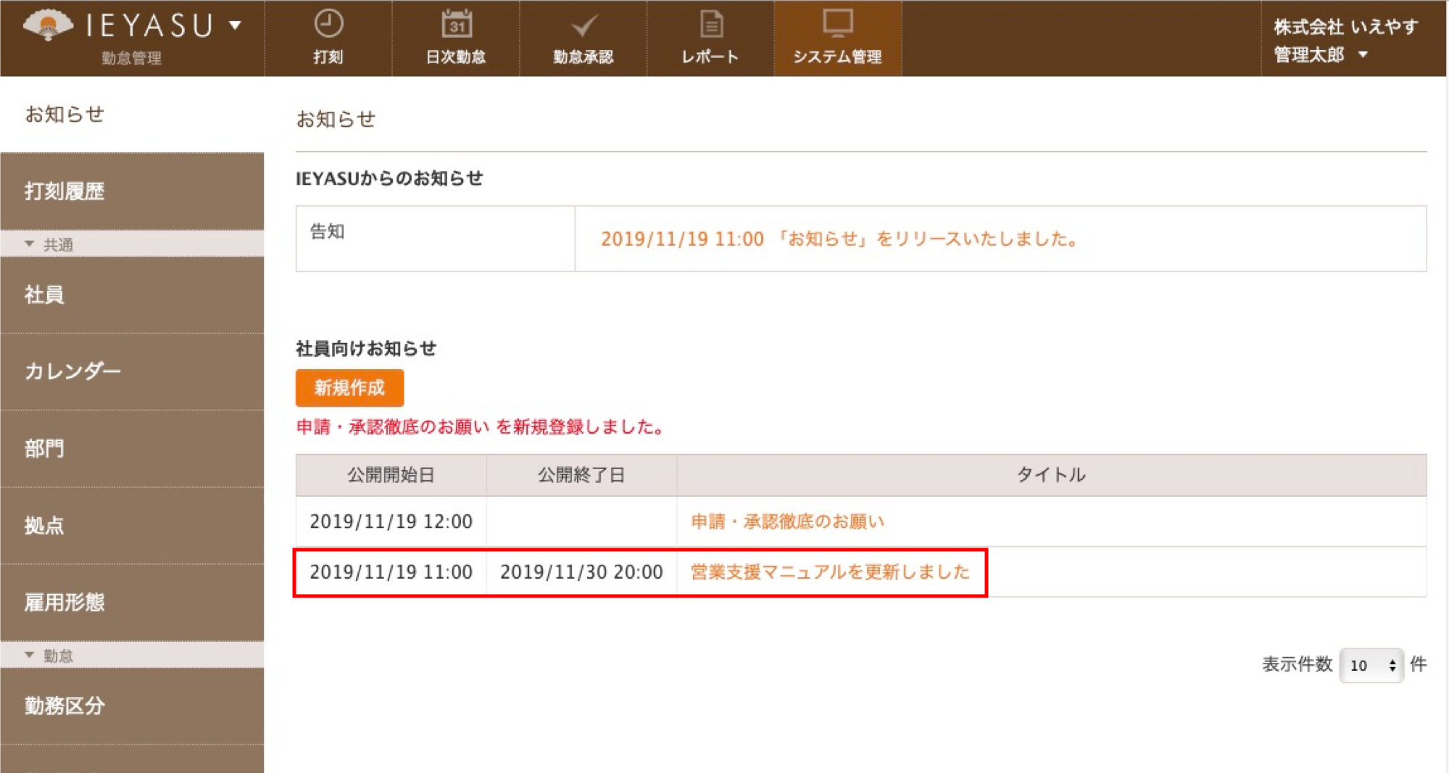Screen dimensions: 1449x773
Task: Collapse the 共通 sidebar section
Action: point(132,244)
